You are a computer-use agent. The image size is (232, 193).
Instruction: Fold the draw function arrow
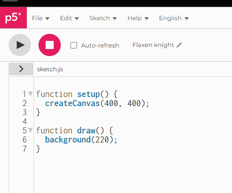[30, 130]
